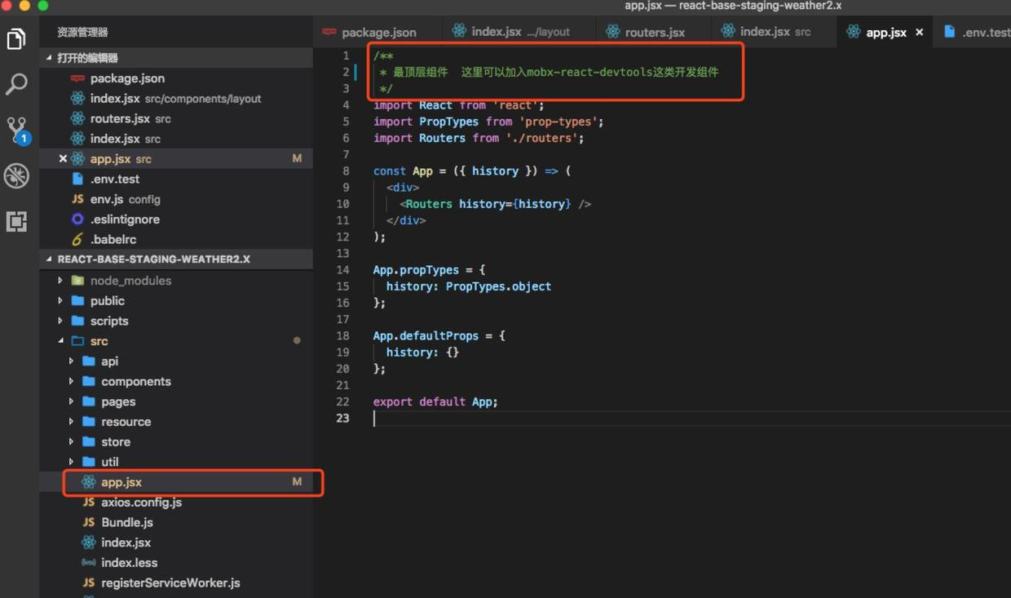Open registerServiceWorker.js in file tree

pyautogui.click(x=176, y=583)
